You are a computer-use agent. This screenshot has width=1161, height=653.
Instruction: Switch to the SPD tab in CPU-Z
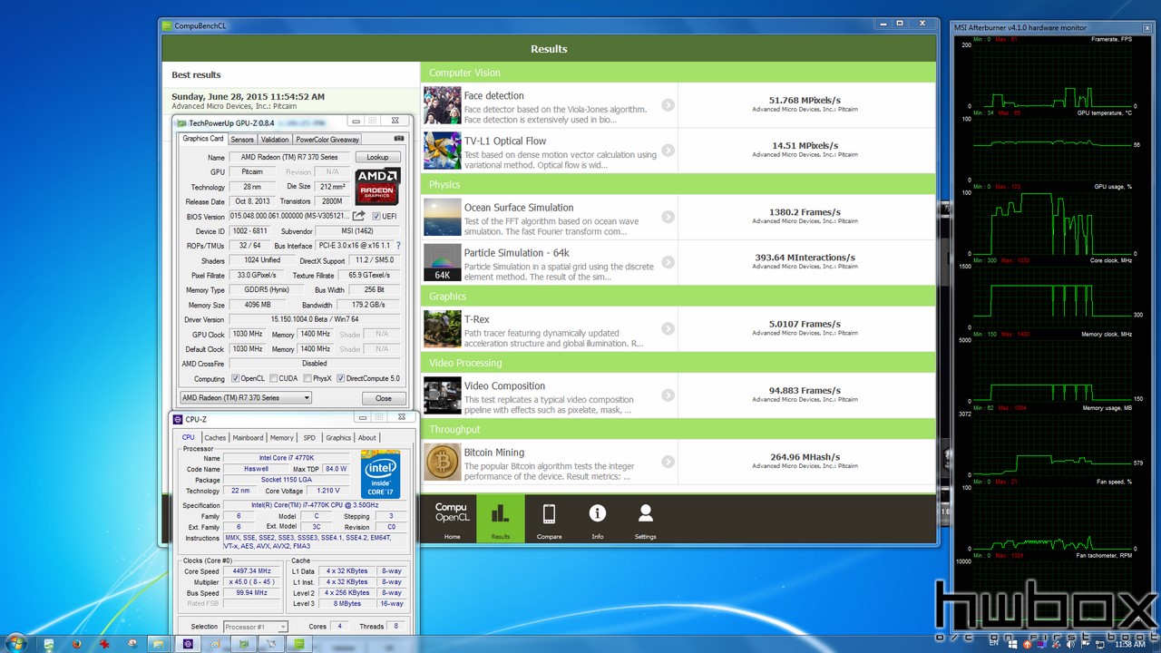tap(309, 437)
